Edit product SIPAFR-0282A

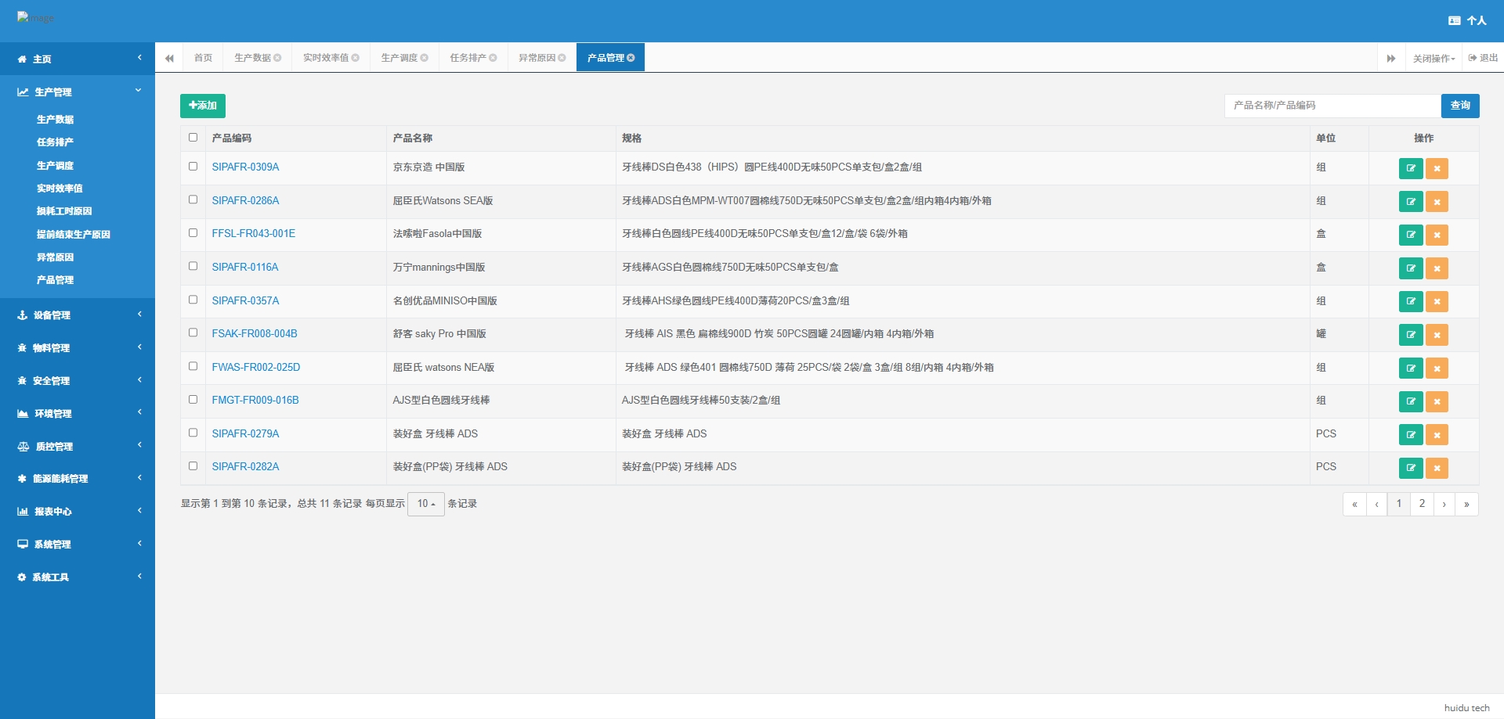click(1411, 468)
